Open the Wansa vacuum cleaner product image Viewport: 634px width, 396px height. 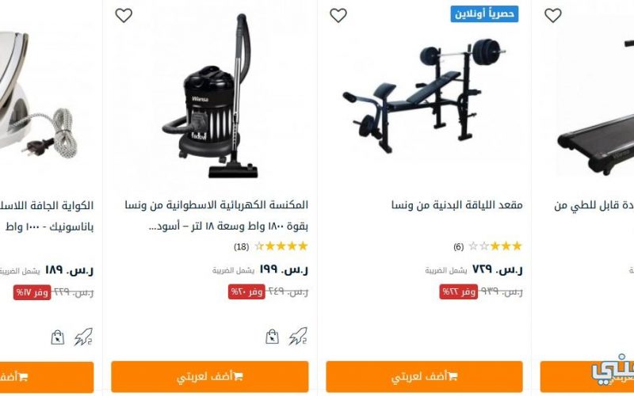(210, 96)
